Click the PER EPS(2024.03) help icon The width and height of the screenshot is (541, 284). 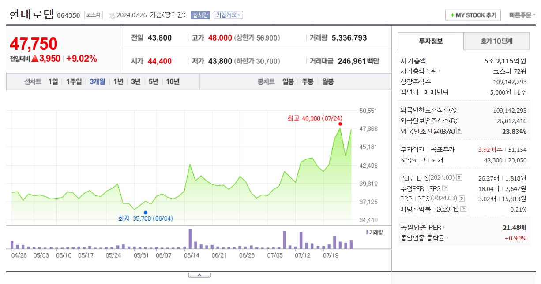tap(459, 178)
